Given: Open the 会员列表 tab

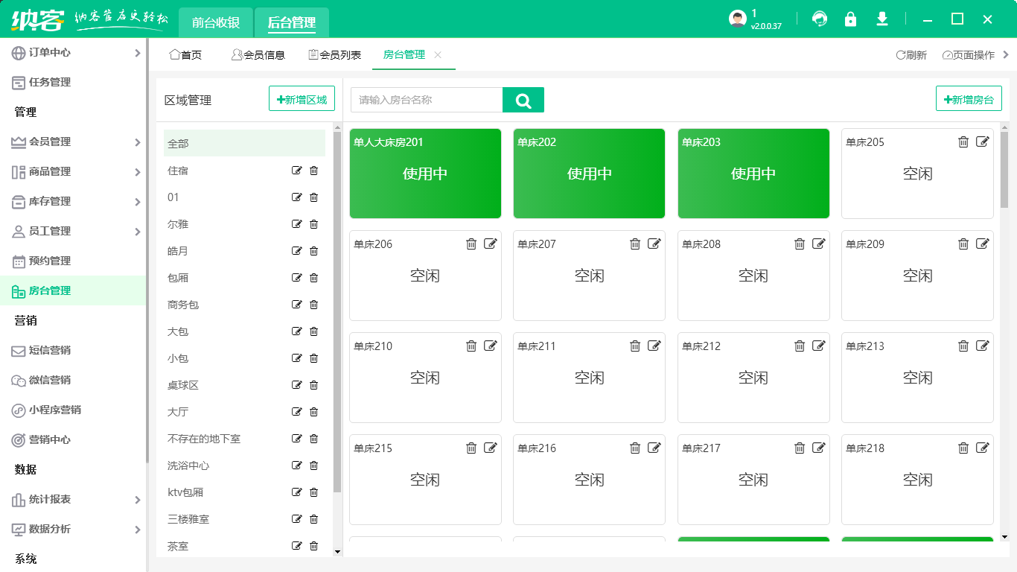Looking at the screenshot, I should point(334,55).
